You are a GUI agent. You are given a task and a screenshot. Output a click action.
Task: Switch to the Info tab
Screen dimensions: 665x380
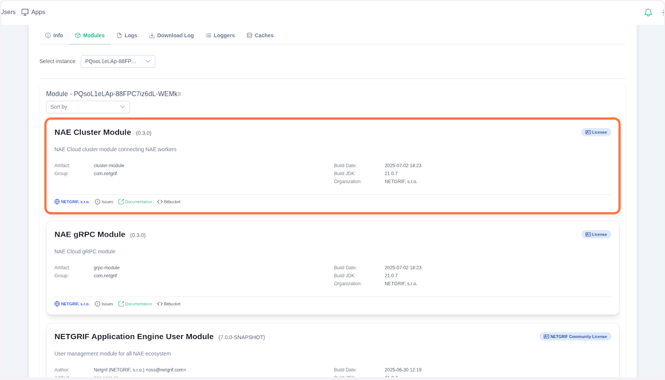click(x=54, y=35)
